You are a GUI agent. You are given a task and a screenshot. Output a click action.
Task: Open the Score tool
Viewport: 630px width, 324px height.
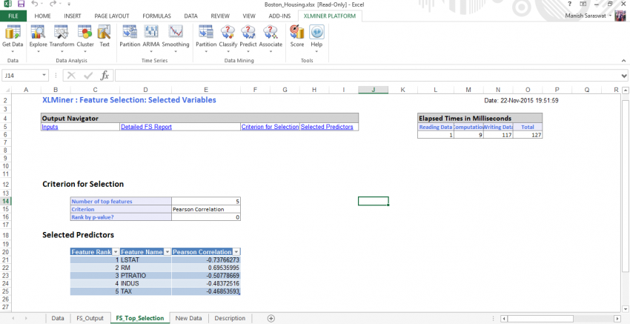tap(296, 34)
